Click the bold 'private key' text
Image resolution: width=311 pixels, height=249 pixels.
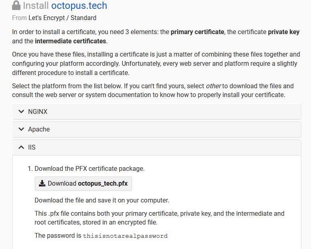click(x=283, y=32)
